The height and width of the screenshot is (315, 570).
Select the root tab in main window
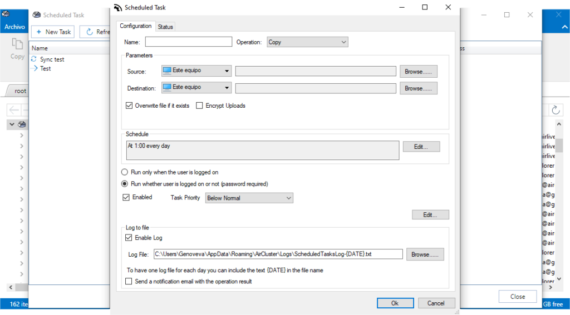click(21, 91)
